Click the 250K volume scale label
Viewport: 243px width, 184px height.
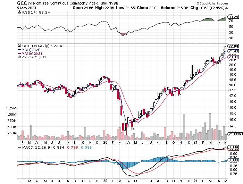(x=12, y=133)
